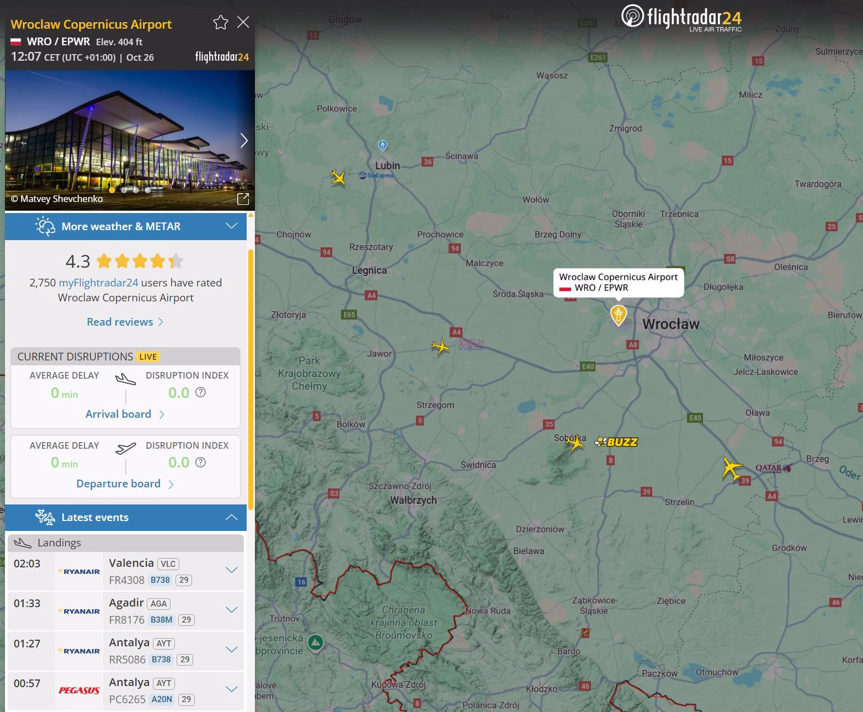The height and width of the screenshot is (712, 863).
Task: Expand Pegasus PC6265 Antalya landing details
Action: [x=232, y=689]
